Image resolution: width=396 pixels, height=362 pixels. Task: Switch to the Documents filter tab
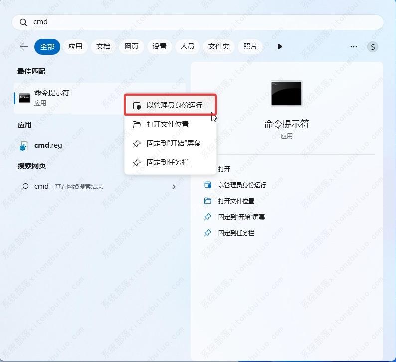click(x=103, y=47)
